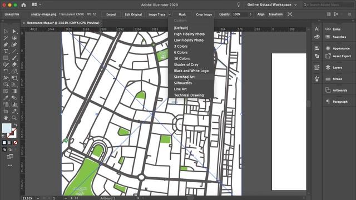Screen dimensions: 356x200
Task: Click the Edit Original button
Action: [x=133, y=14]
